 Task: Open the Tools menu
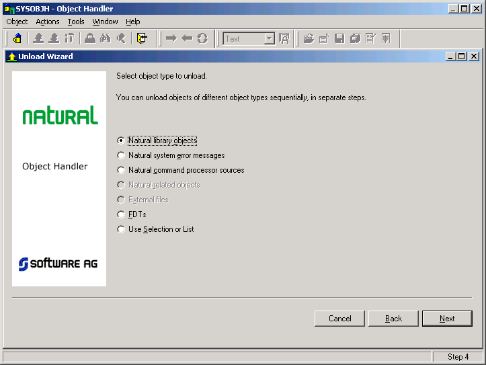(76, 22)
